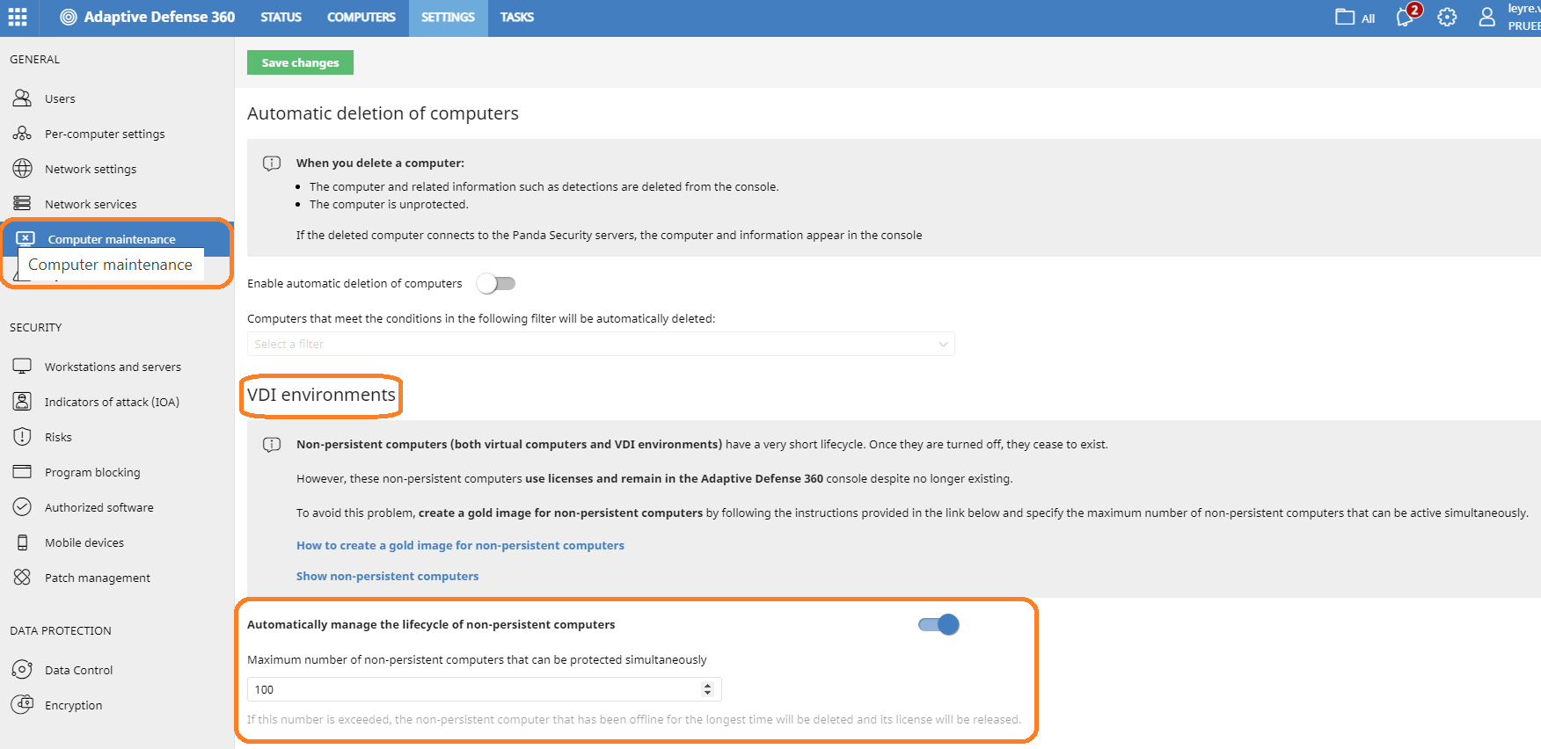Click the Encryption lock icon
Screen dimensions: 1541x749
[x=22, y=704]
